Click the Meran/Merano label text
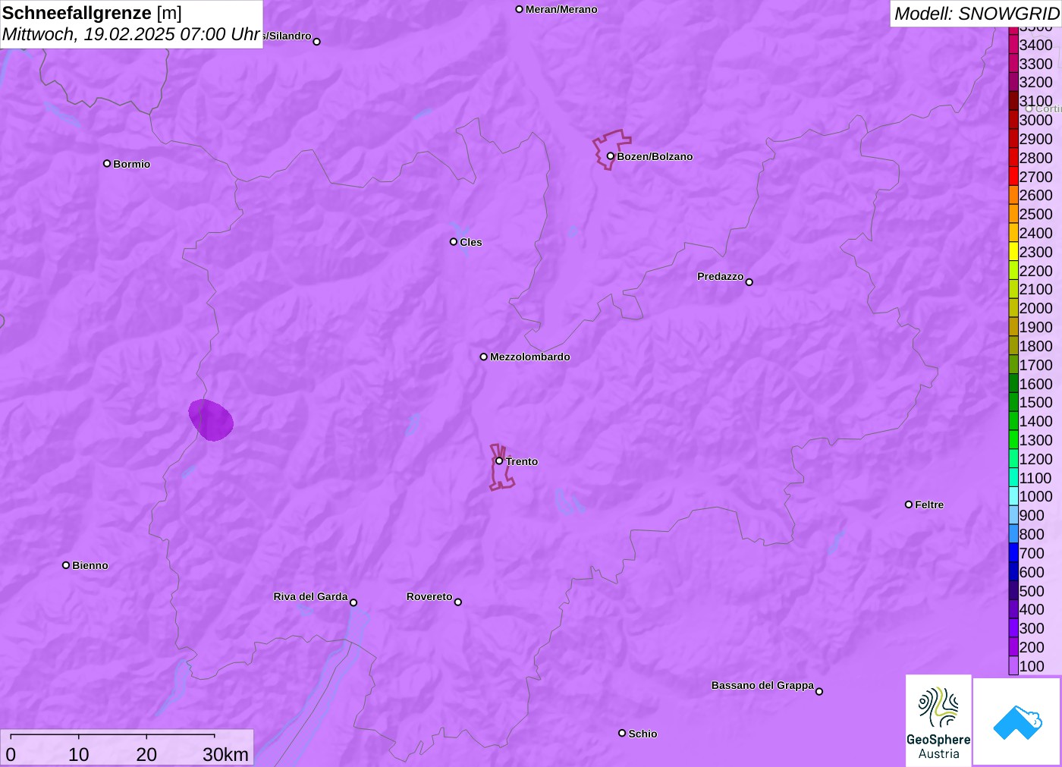Viewport: 1062px width, 767px height. click(x=561, y=9)
